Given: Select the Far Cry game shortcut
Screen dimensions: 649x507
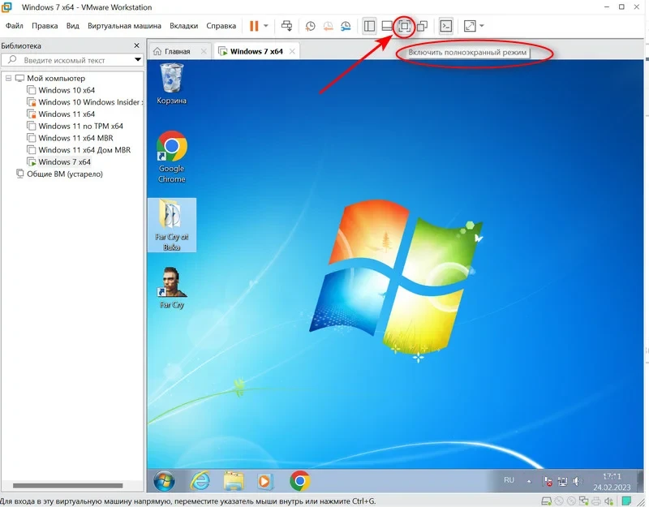Looking at the screenshot, I should [x=171, y=288].
